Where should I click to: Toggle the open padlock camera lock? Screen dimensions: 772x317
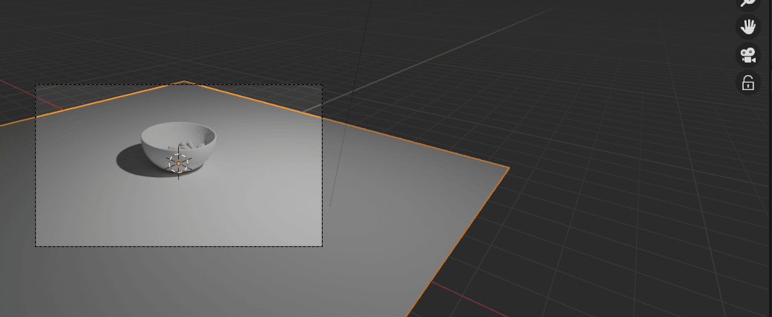click(x=747, y=83)
